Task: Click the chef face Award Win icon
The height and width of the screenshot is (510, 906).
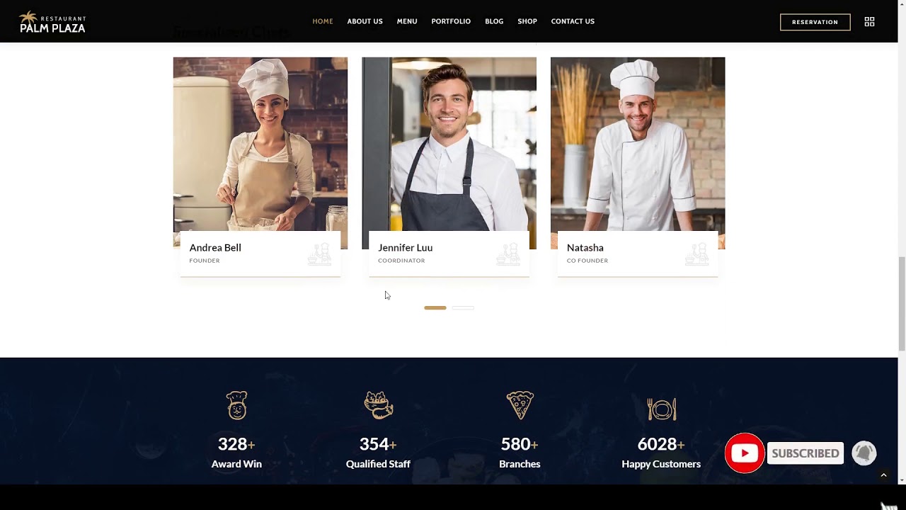Action: click(236, 405)
